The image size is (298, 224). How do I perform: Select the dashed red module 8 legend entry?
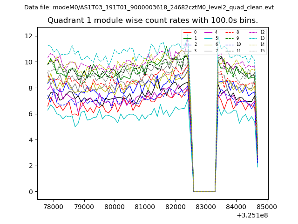(233, 32)
